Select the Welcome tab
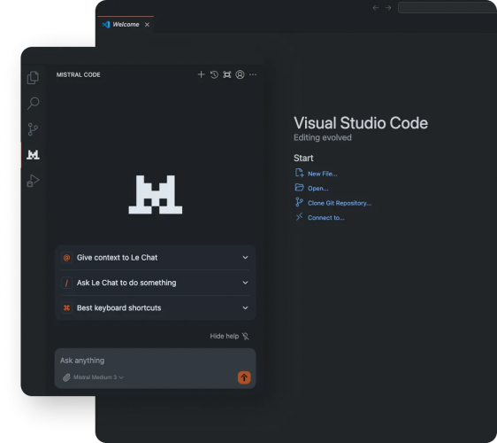Screen dimensions: 497x443 (126, 25)
